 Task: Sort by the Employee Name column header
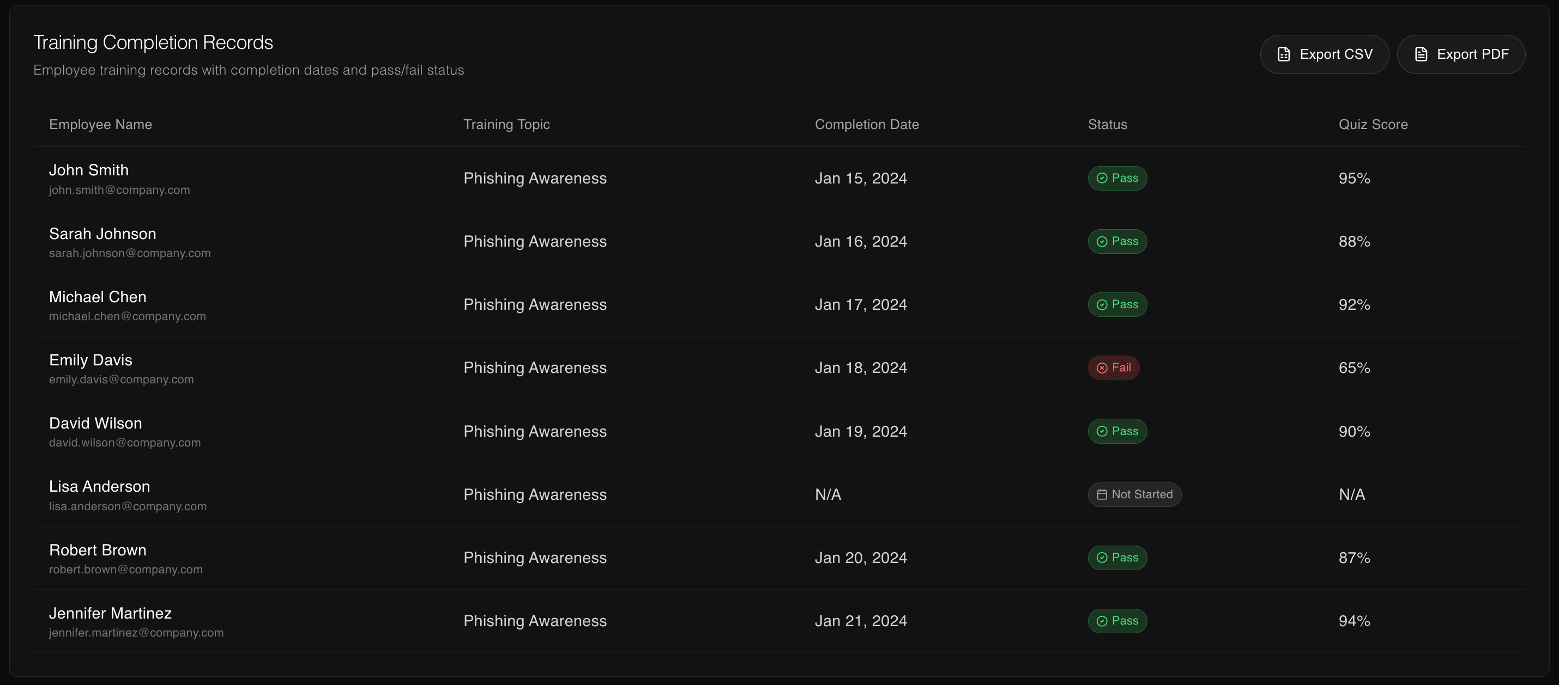[100, 125]
